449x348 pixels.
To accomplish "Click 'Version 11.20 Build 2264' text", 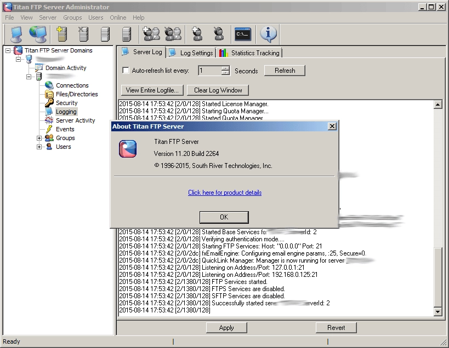I will [186, 154].
